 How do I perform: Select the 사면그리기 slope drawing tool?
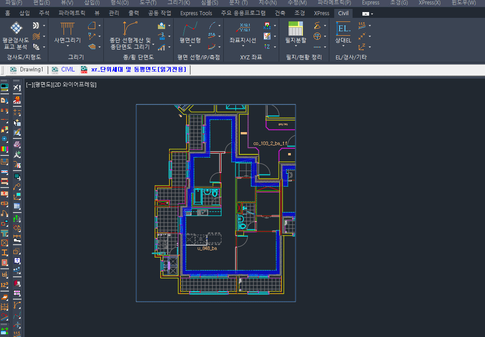[x=68, y=29]
